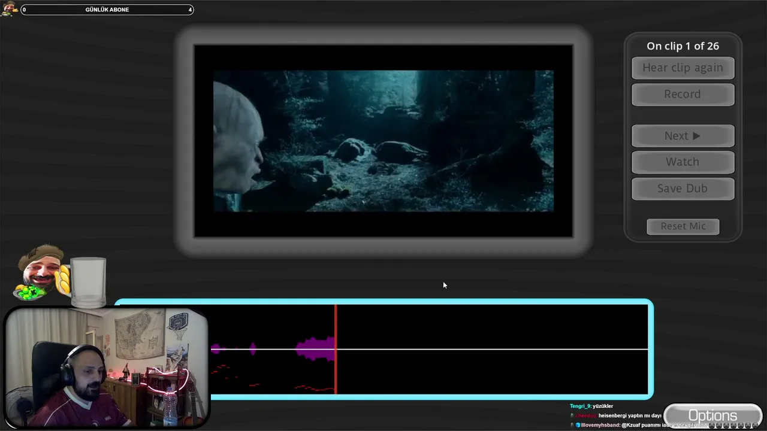The image size is (767, 431).
Task: Click the purple waveform blob beside the playhead
Action: 315,348
